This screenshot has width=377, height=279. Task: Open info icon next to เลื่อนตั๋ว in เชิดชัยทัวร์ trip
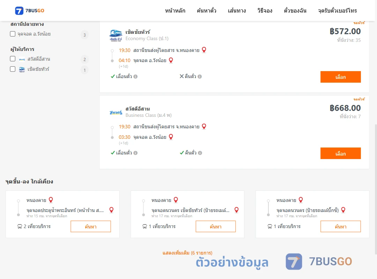tap(135, 77)
